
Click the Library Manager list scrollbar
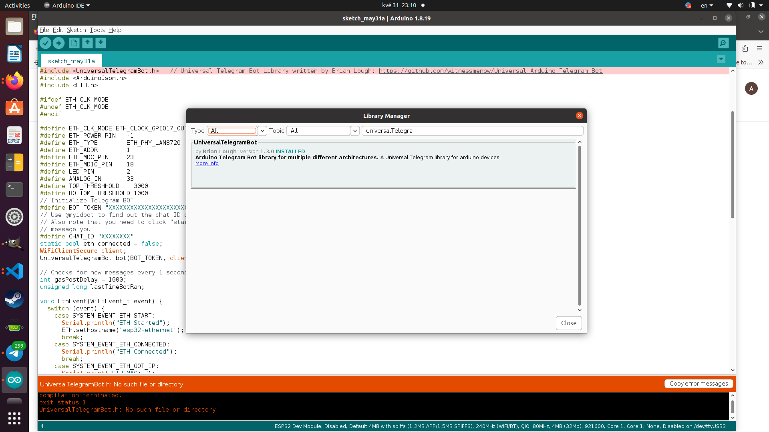(x=579, y=226)
